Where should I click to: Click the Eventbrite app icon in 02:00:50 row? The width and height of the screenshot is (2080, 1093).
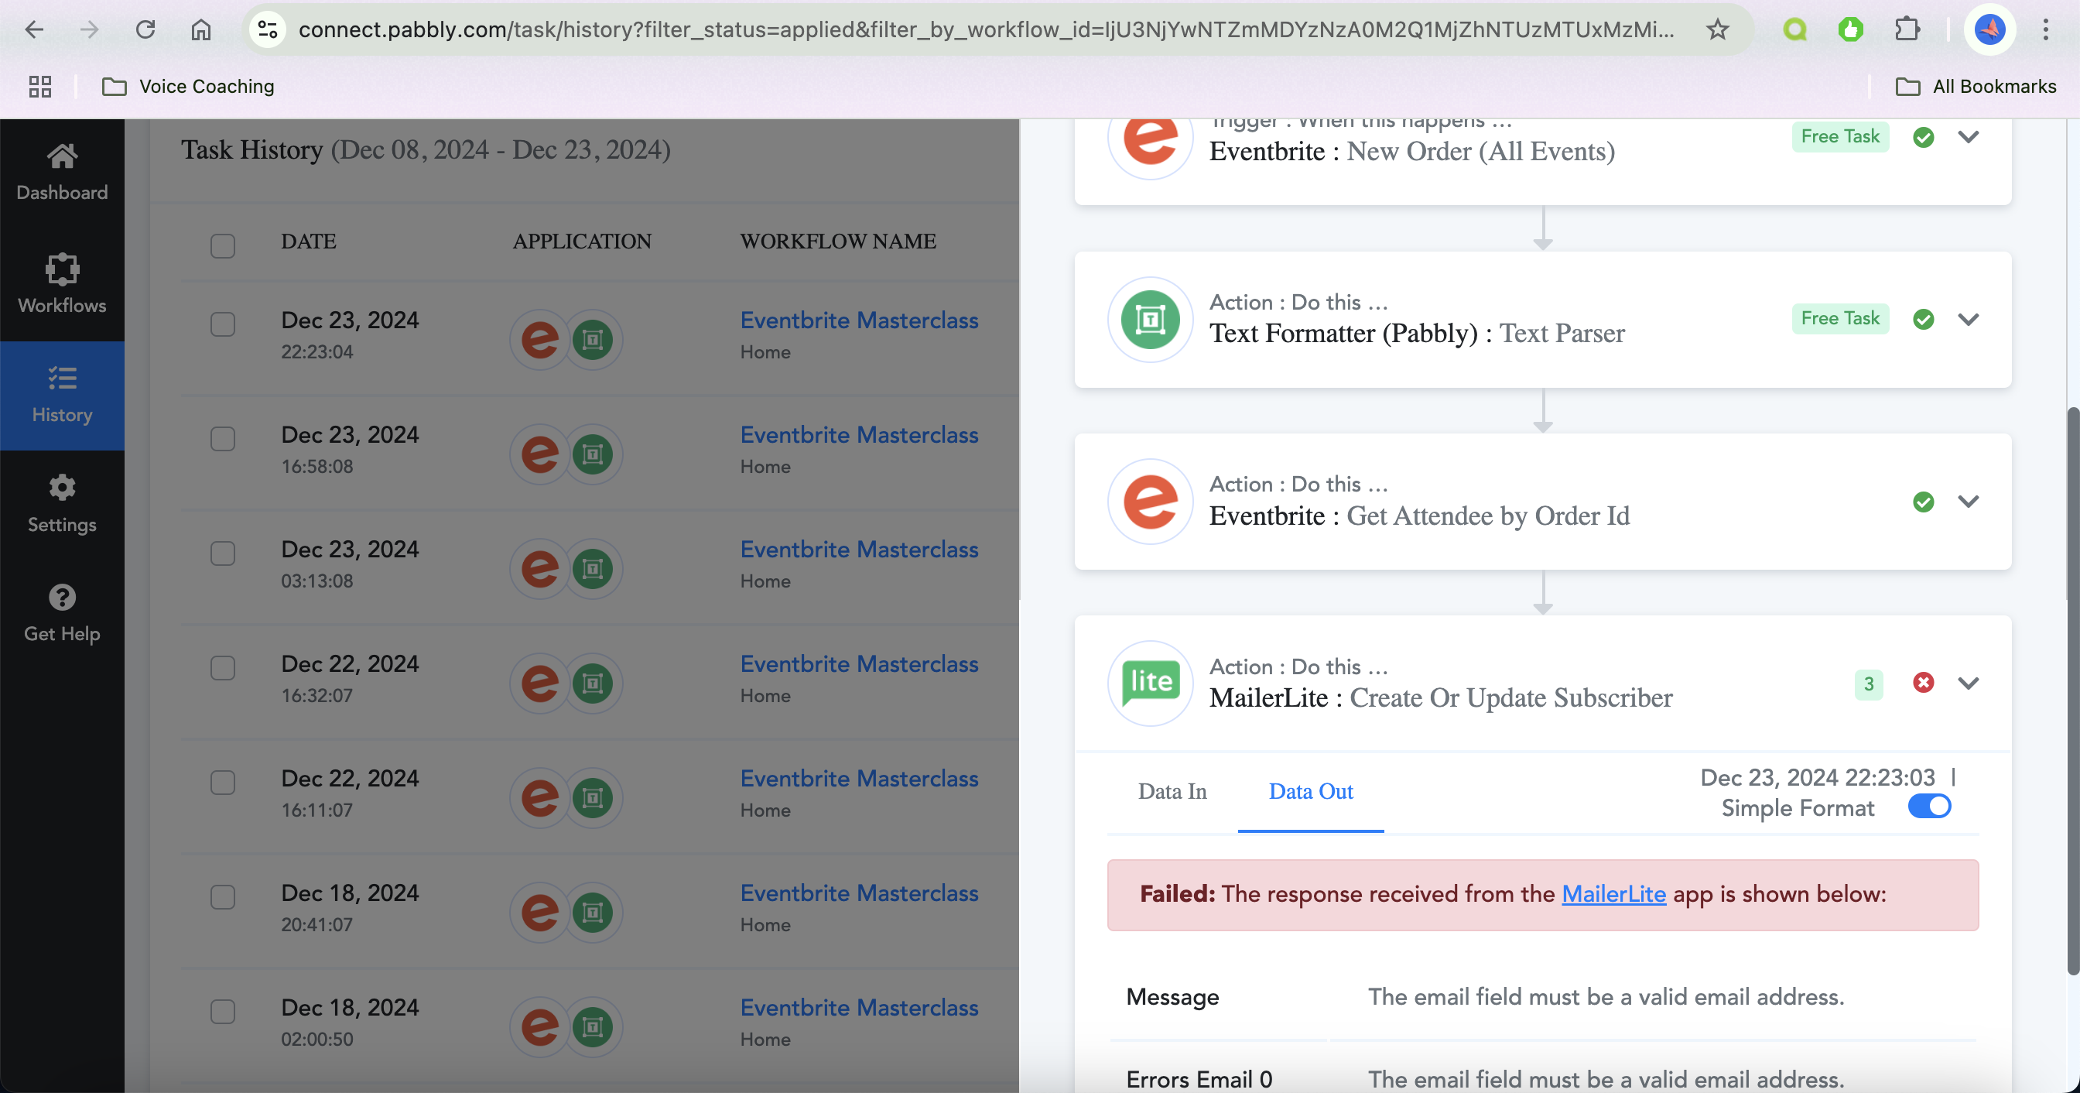coord(540,1027)
